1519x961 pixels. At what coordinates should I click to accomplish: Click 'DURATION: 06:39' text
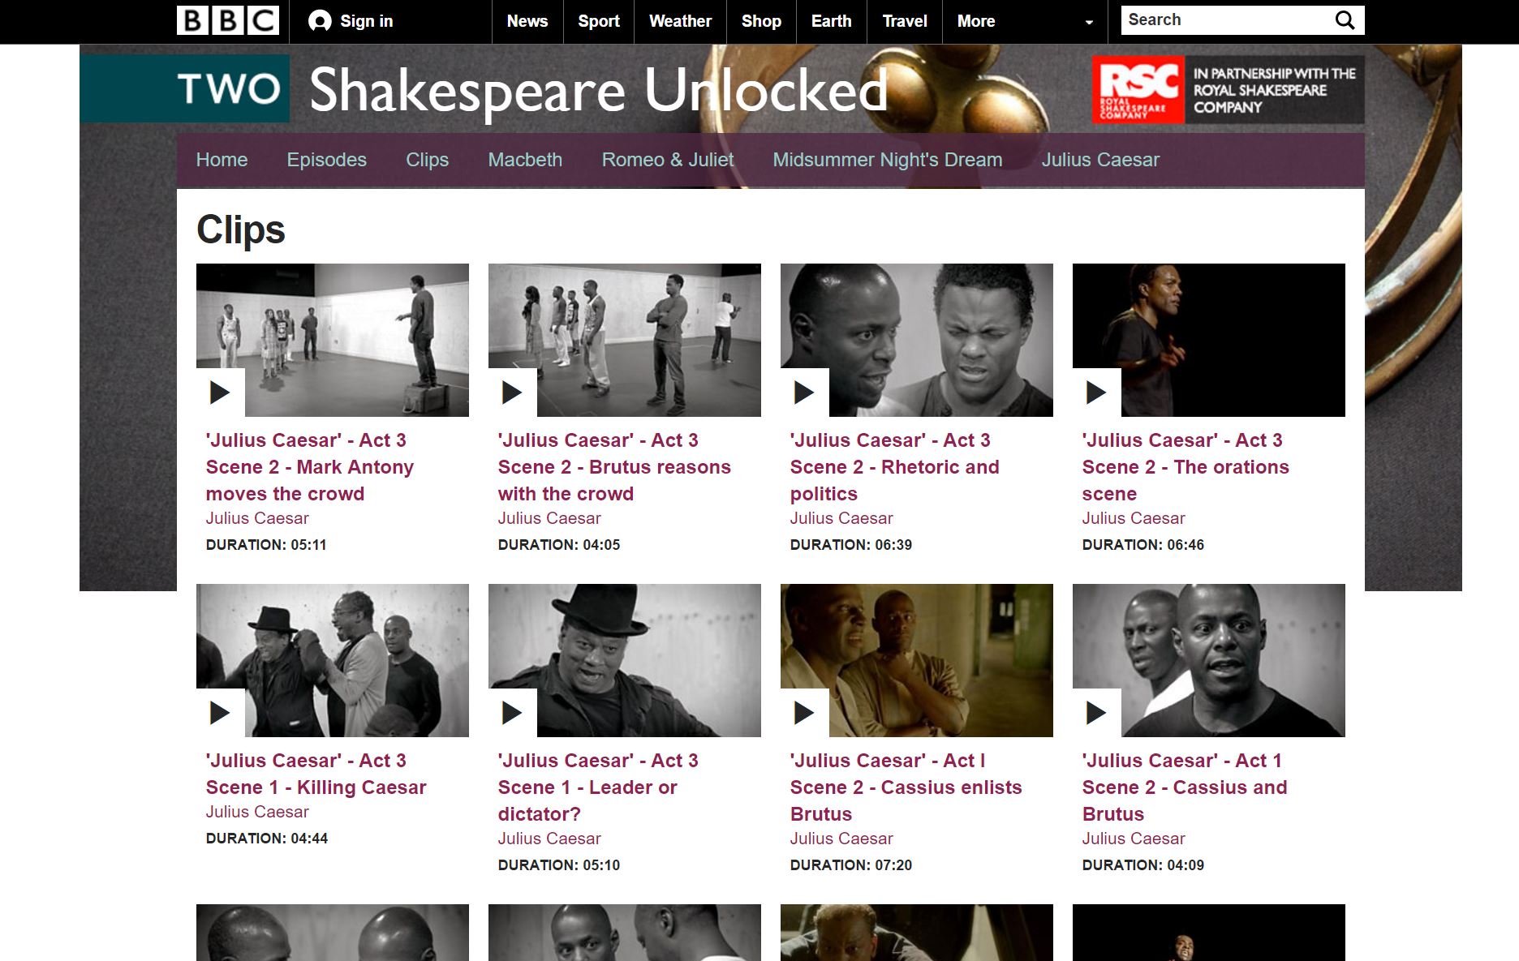coord(851,545)
